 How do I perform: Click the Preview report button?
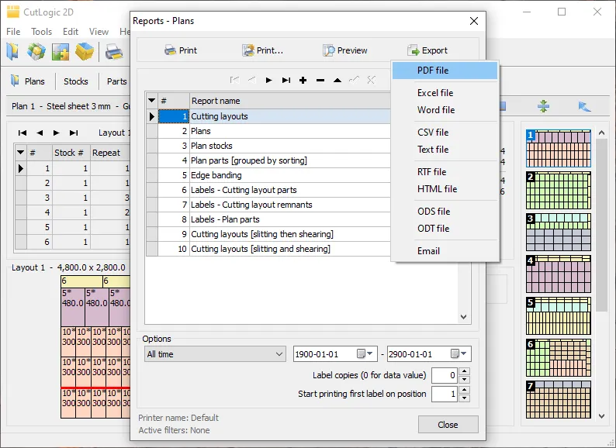point(344,50)
